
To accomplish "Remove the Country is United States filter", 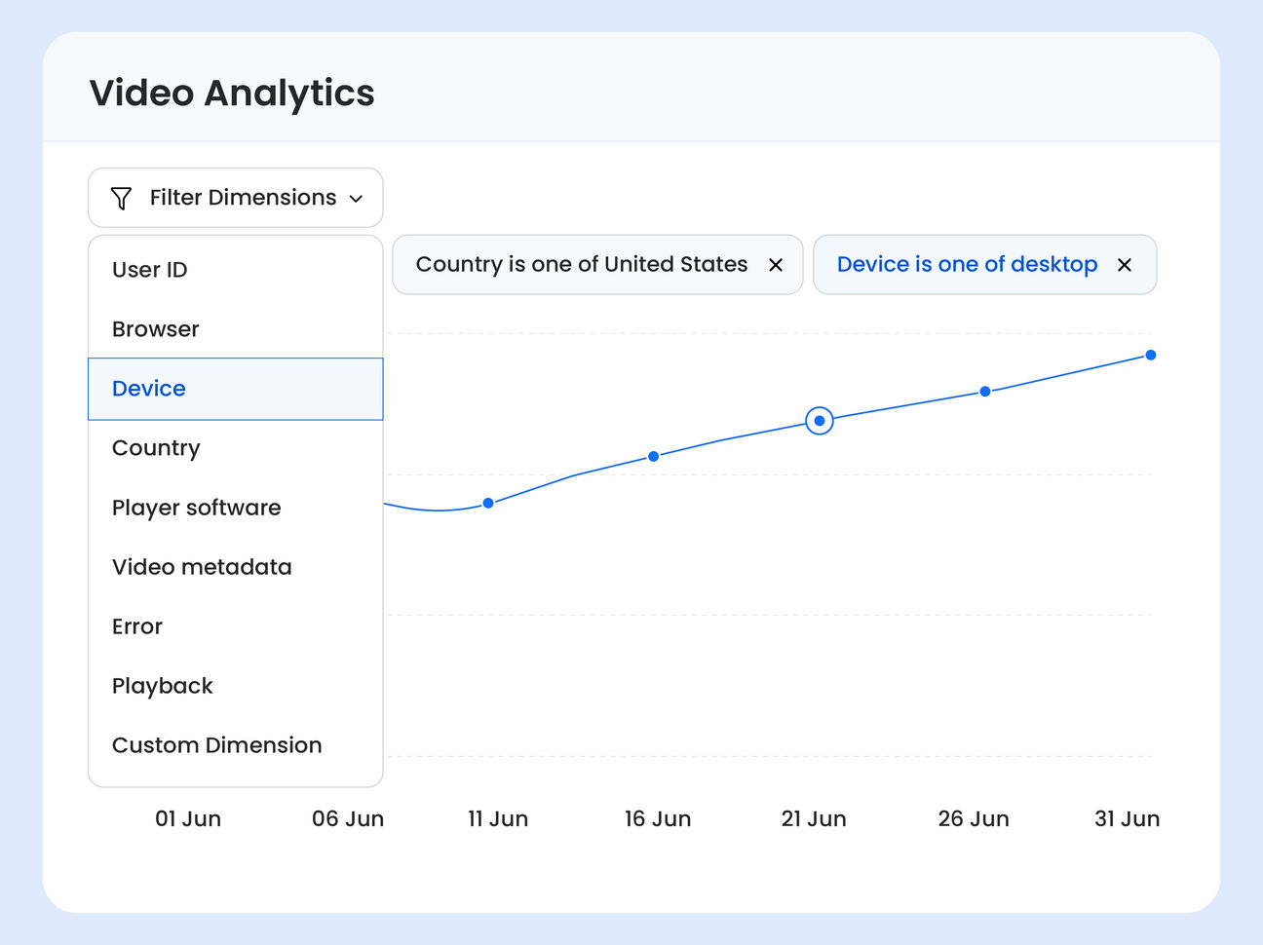I will pyautogui.click(x=776, y=265).
